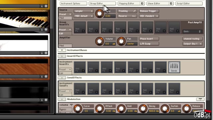Collapse the InsertEffects section with its X button
Image resolution: width=213 pixels, height=120 pixels.
(62, 56)
